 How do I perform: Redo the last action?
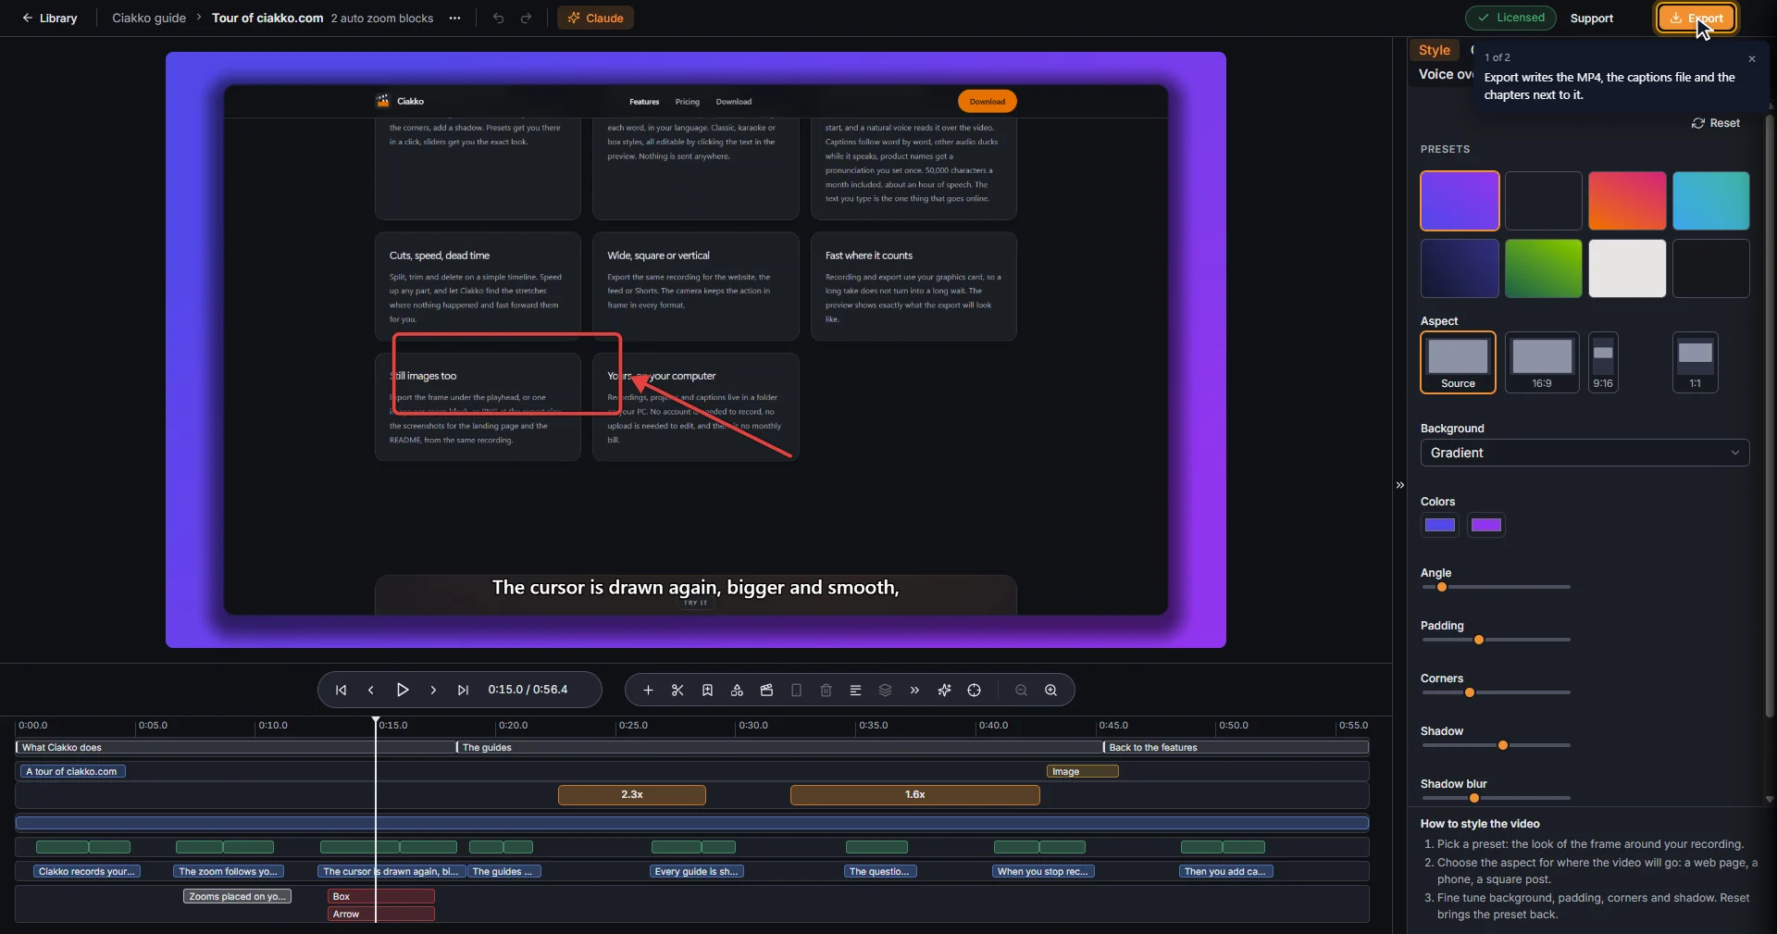tap(526, 18)
